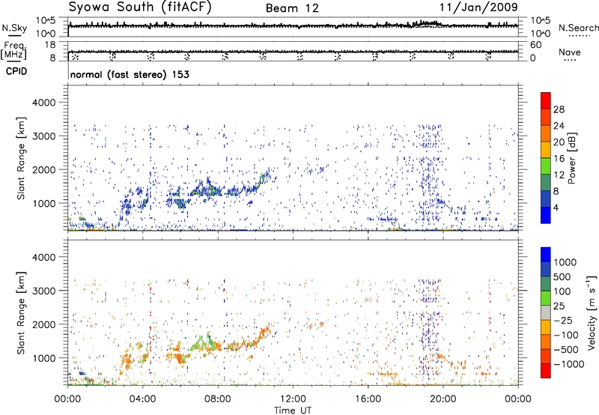Select Velocity colorbar teal segment 100 to 500
The width and height of the screenshot is (599, 415).
coord(546,284)
